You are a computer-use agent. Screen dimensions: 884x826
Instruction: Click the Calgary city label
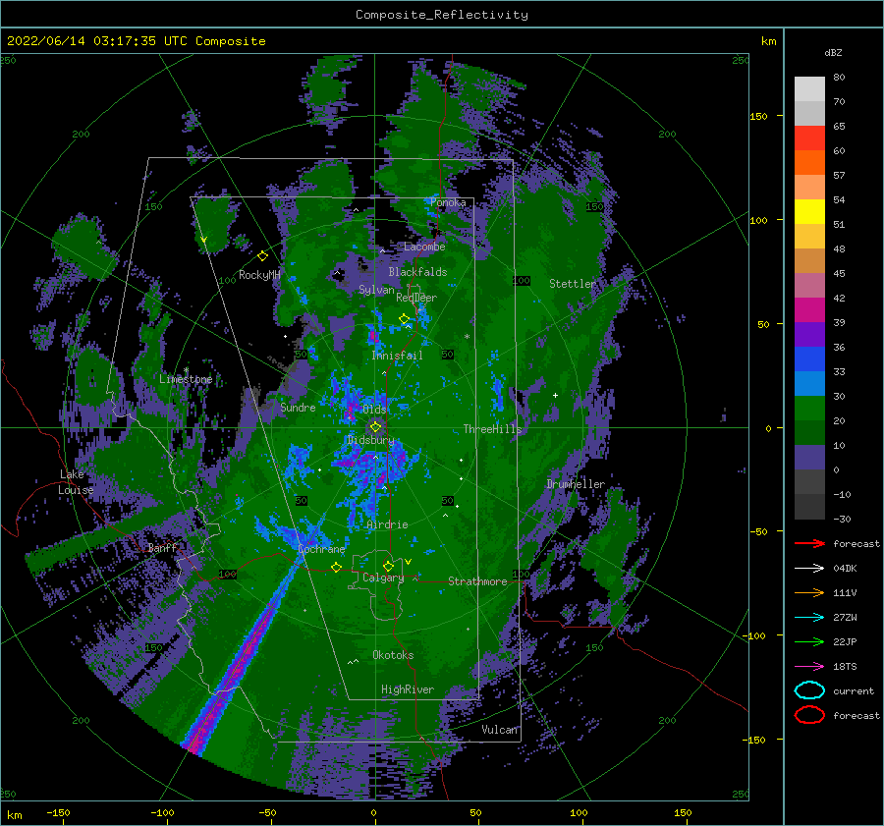pyautogui.click(x=383, y=578)
